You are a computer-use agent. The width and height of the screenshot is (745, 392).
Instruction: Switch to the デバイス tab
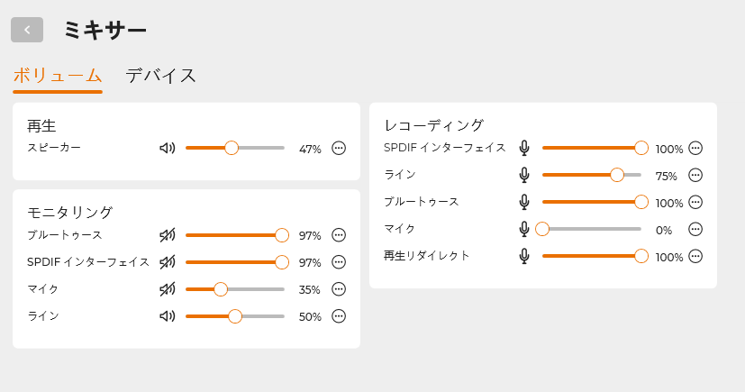(x=161, y=76)
